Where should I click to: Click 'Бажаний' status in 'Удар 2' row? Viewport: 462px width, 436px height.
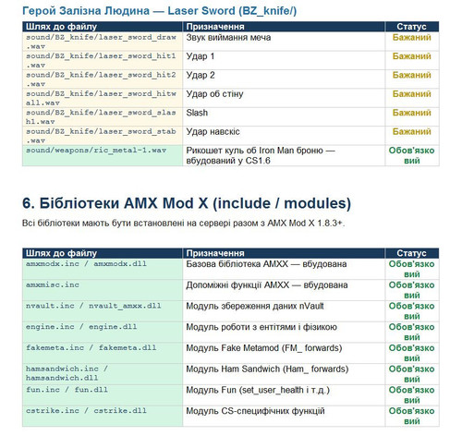(x=411, y=75)
